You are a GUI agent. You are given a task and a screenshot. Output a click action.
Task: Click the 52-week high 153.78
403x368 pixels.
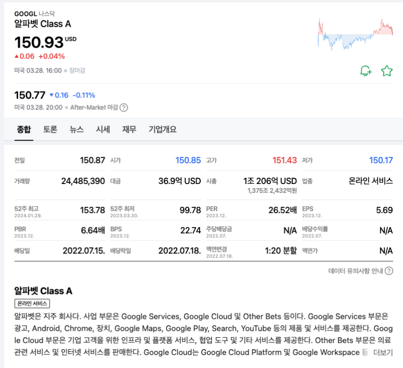[x=92, y=210]
